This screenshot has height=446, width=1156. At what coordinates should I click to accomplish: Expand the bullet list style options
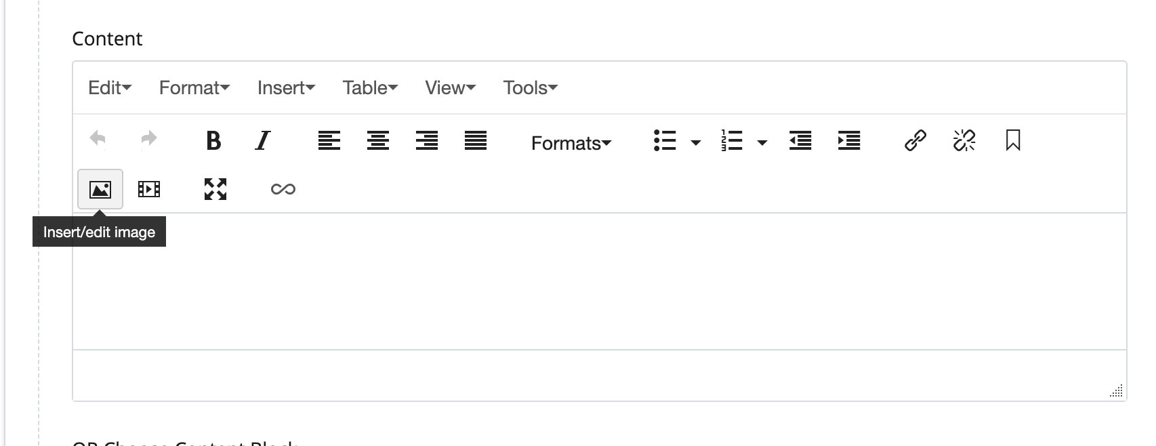coord(695,142)
